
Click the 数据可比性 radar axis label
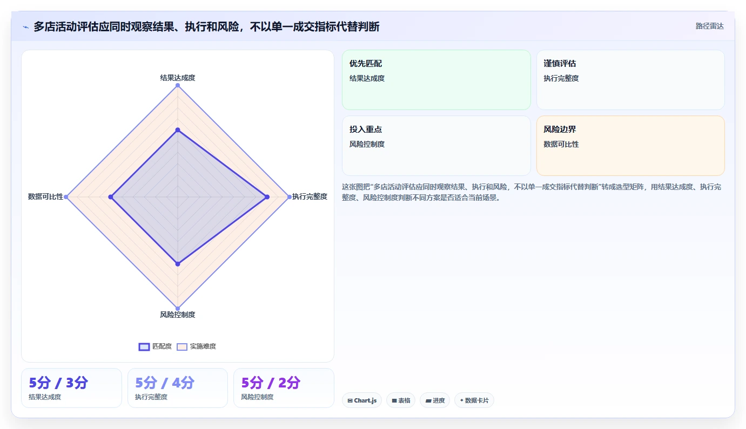click(x=45, y=196)
